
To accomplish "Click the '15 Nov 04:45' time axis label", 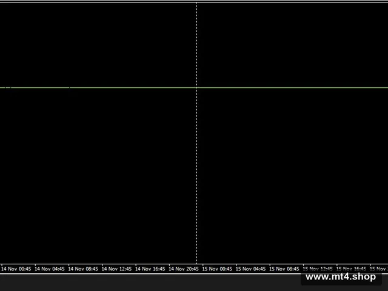I will [250, 269].
